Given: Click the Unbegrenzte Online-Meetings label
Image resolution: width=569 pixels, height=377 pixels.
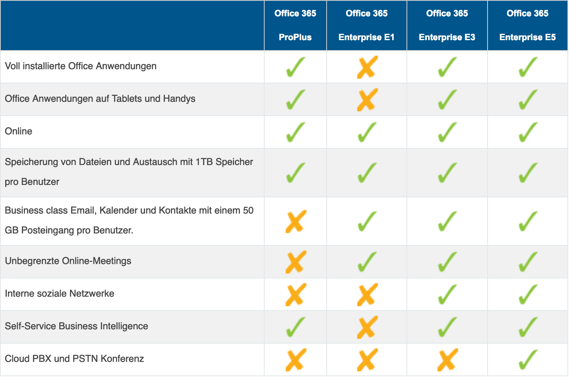Looking at the screenshot, I should click(68, 261).
